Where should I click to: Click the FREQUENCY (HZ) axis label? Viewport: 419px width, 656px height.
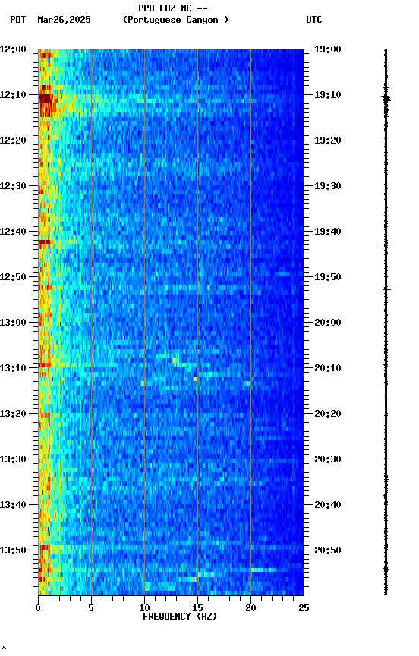click(x=180, y=617)
